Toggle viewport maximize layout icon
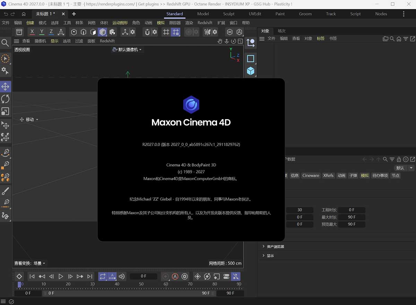 click(x=240, y=41)
